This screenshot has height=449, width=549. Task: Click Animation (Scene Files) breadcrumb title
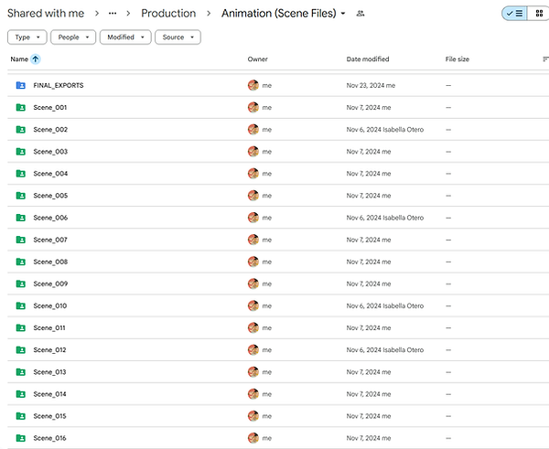279,14
